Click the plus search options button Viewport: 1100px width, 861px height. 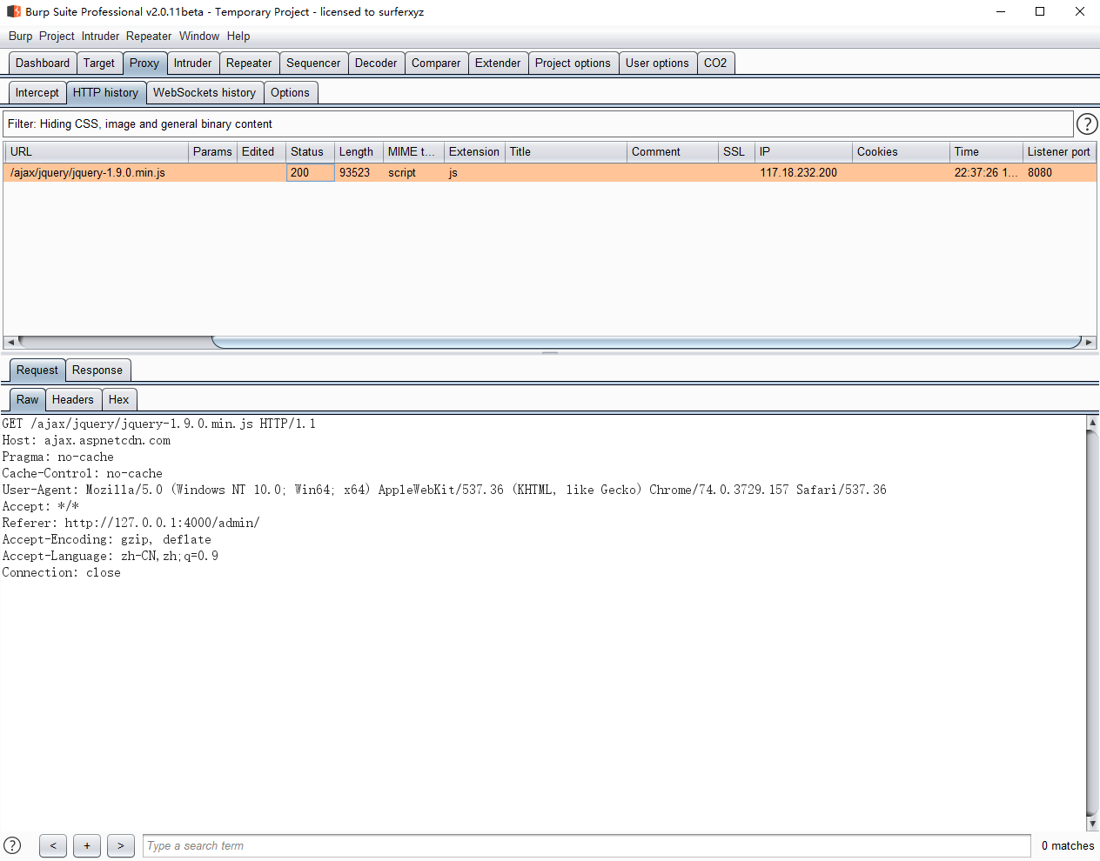point(87,845)
